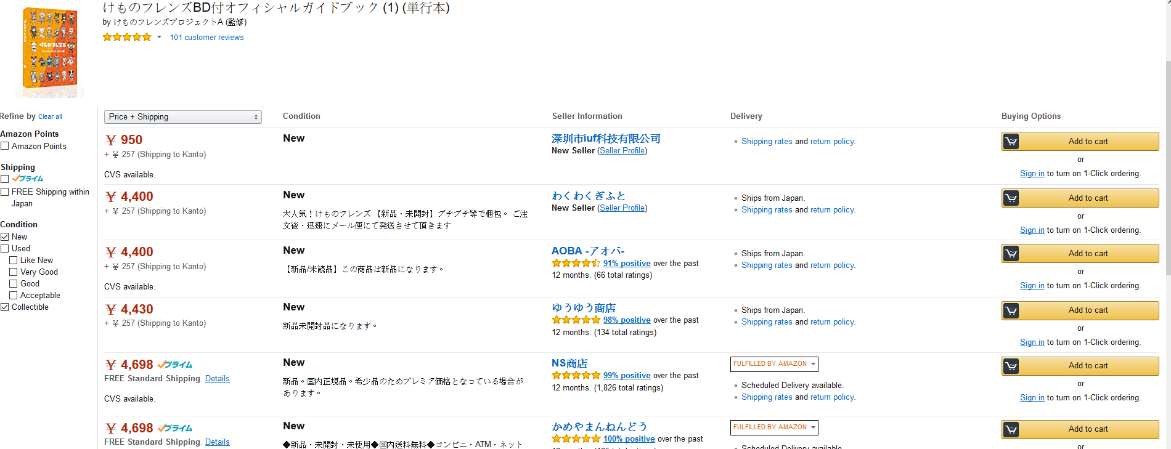Click NS商店 seller's rating stars
The height and width of the screenshot is (449, 1171).
point(576,375)
